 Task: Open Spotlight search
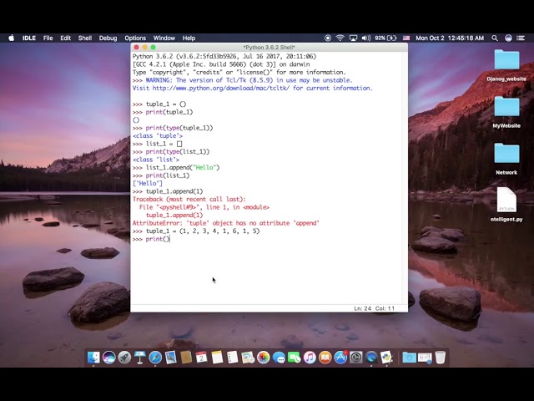coord(495,38)
